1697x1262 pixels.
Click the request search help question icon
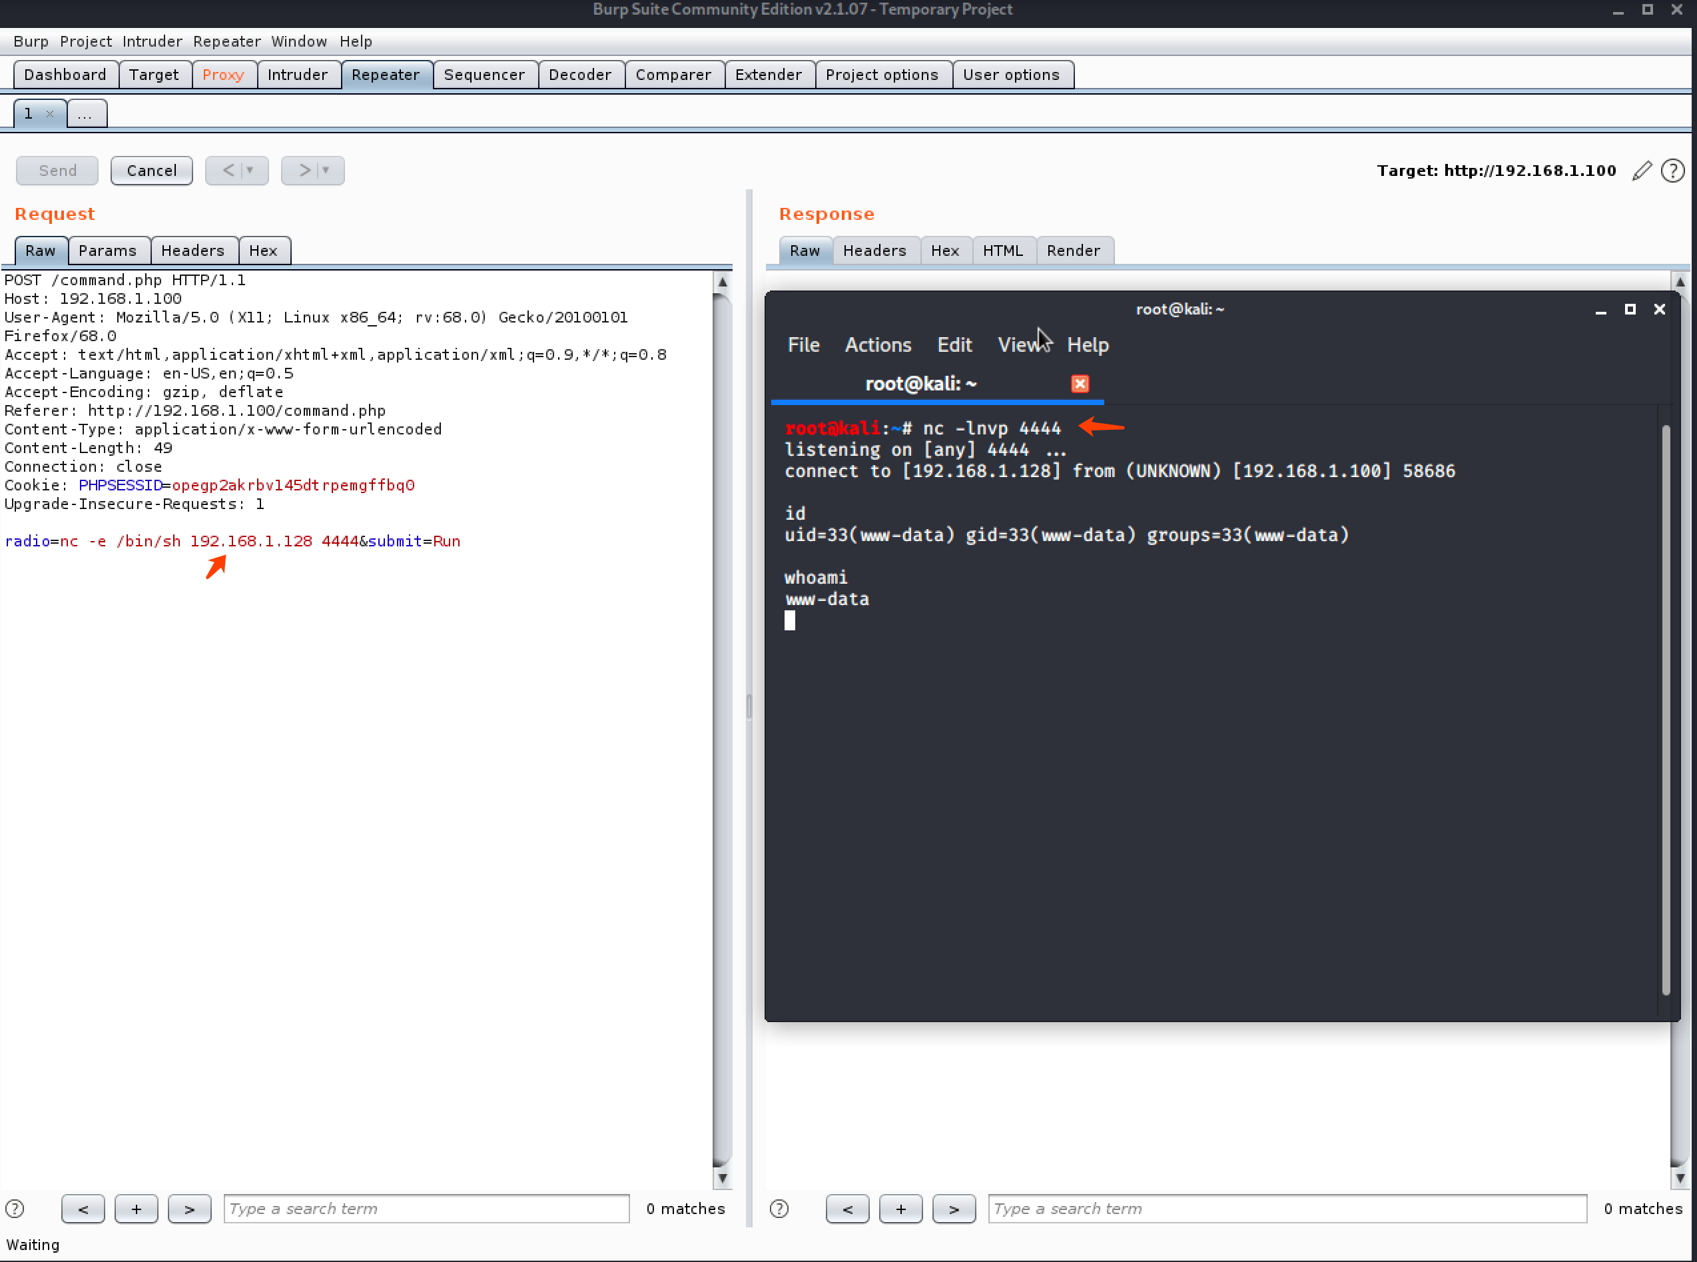pyautogui.click(x=15, y=1209)
